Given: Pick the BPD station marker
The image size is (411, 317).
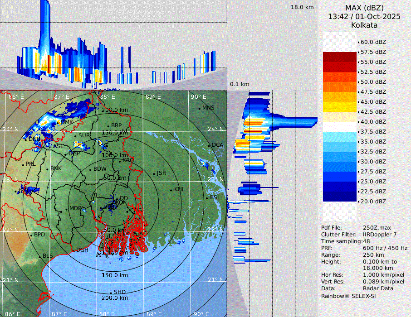Looking at the screenshot, I should tap(31, 235).
